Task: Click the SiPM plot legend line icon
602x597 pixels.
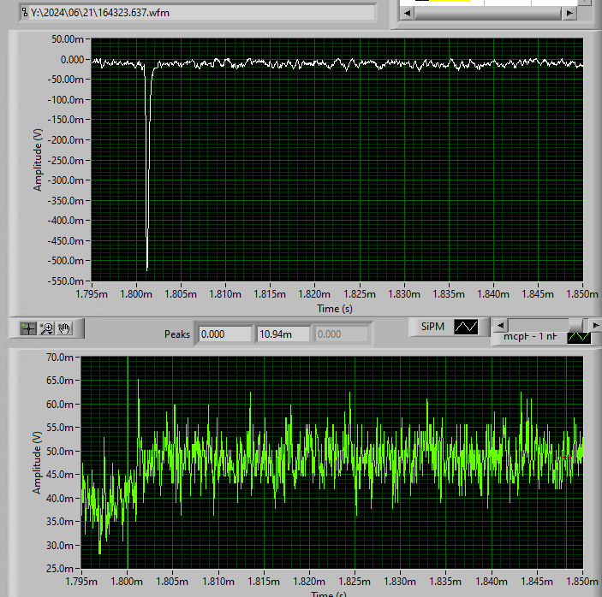Action: coord(466,327)
